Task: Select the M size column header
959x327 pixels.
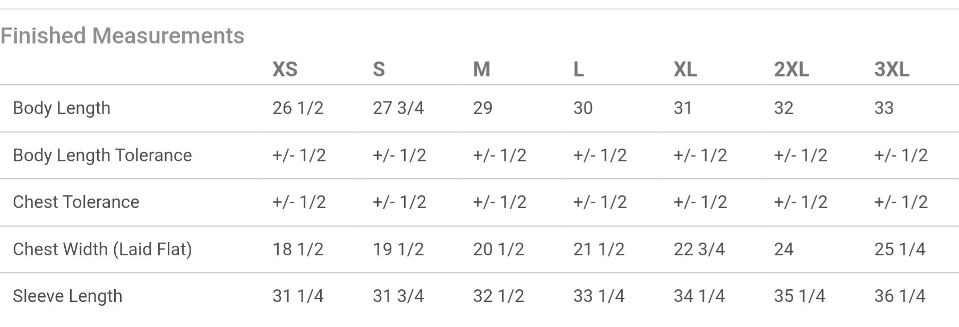Action: (x=482, y=69)
